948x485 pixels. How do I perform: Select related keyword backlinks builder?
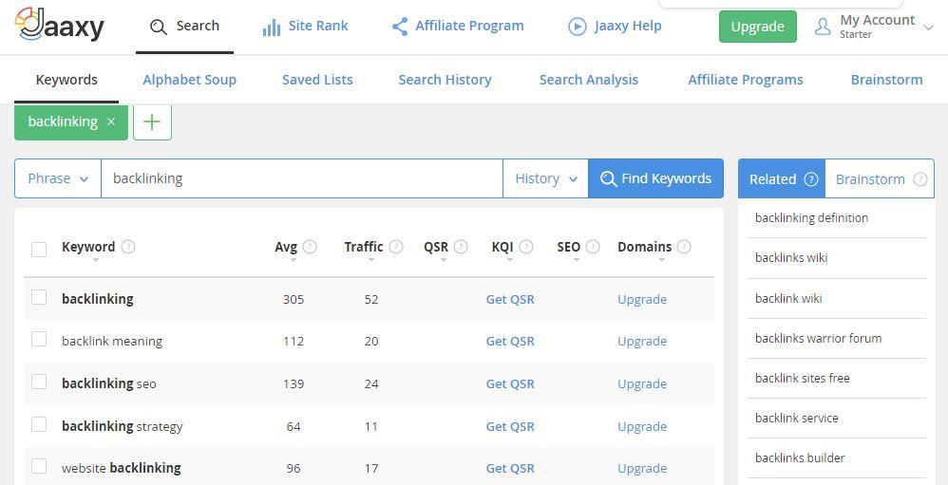coord(800,457)
